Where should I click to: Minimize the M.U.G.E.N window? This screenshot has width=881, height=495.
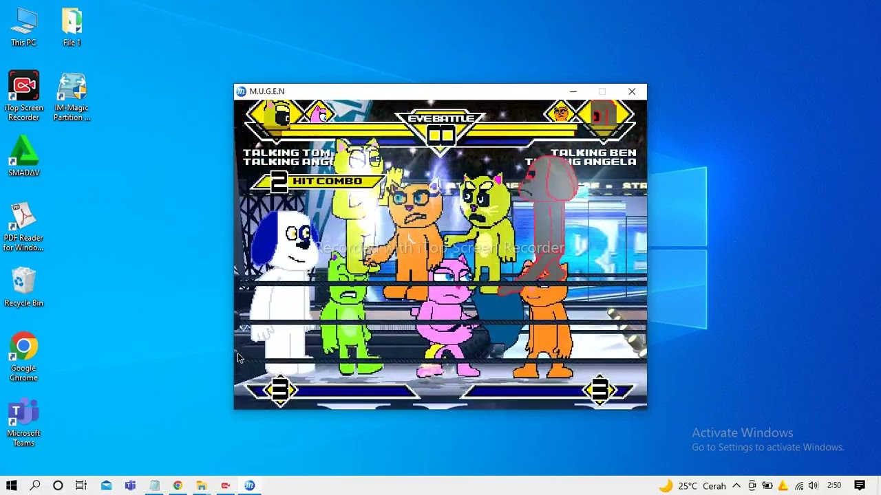pyautogui.click(x=573, y=91)
